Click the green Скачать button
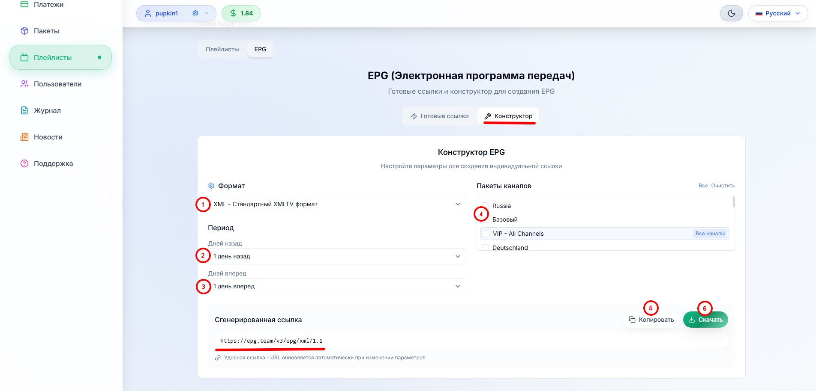 point(705,319)
